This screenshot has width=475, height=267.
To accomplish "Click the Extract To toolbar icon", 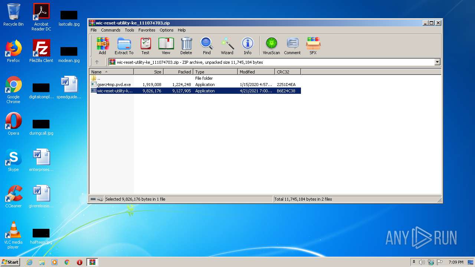I will [x=124, y=46].
